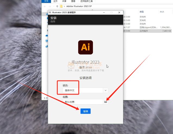Click Explorer's up-one-level arrow

click(57, 6)
